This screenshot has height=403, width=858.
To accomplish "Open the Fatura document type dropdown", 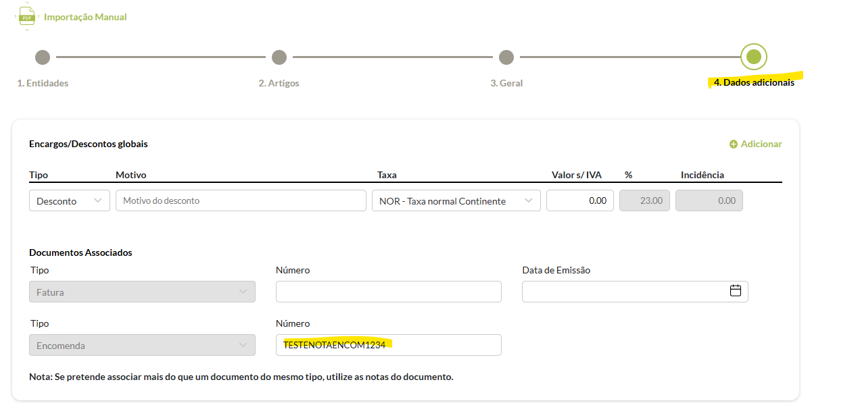I will [x=142, y=292].
